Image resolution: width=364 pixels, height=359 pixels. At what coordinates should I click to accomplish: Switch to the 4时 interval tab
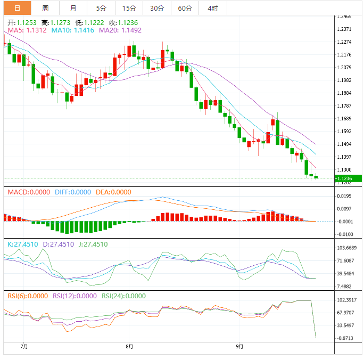click(213, 8)
